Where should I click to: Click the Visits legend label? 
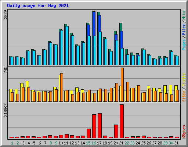tap(184, 80)
